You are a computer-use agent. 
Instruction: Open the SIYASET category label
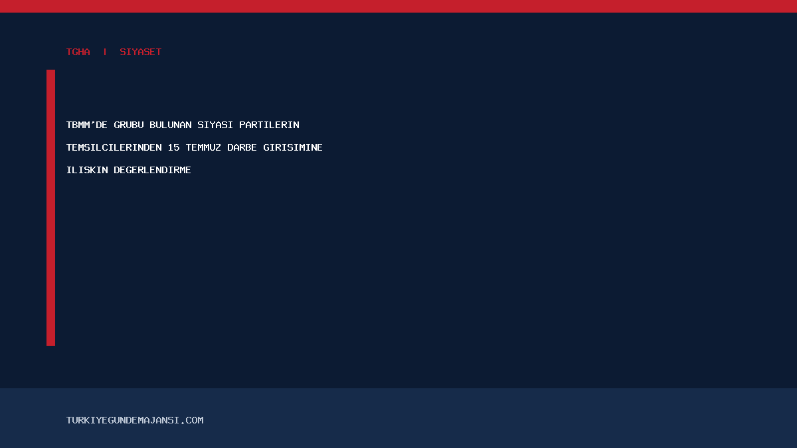(x=141, y=52)
